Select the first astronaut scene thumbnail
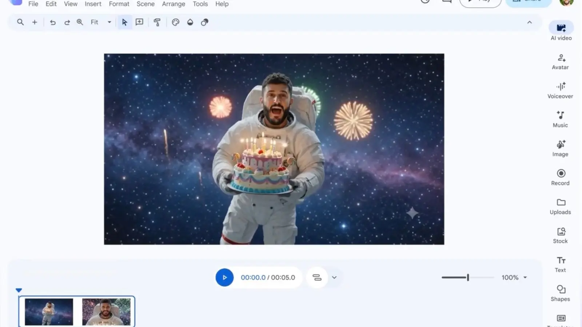The height and width of the screenshot is (327, 582). (x=49, y=312)
